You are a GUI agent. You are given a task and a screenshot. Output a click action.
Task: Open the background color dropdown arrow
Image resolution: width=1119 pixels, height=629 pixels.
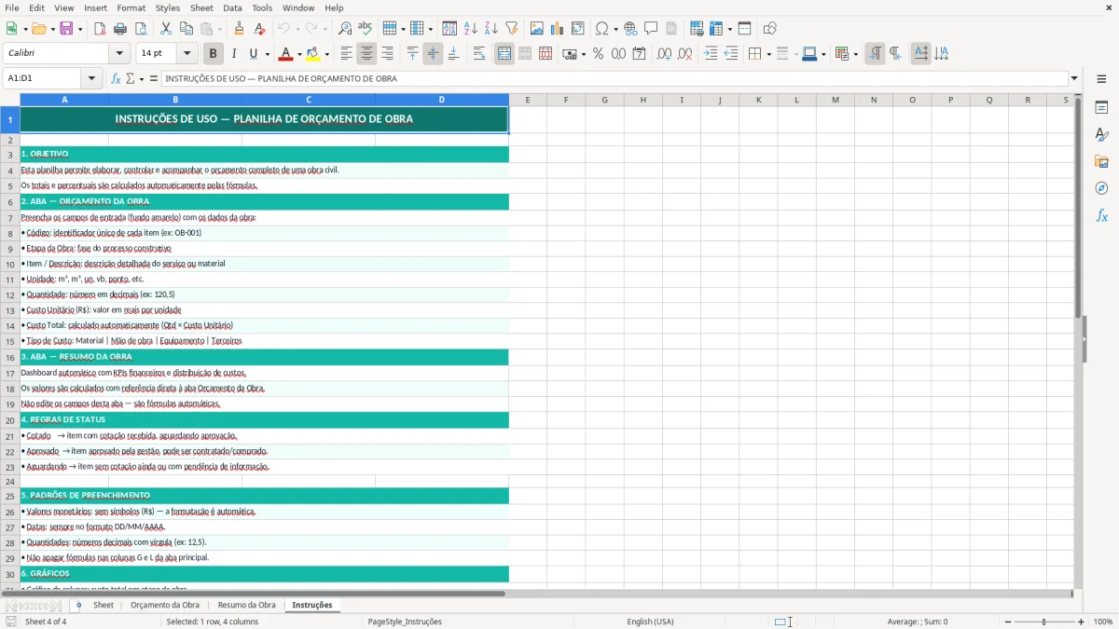point(326,54)
